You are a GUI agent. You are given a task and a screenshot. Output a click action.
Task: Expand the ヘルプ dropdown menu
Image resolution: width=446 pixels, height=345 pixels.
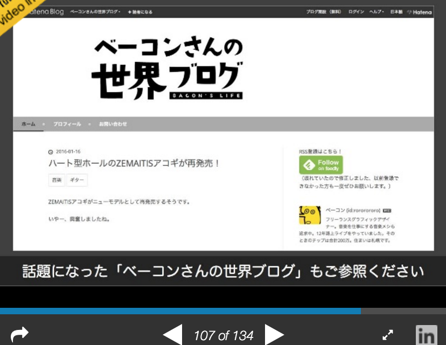click(377, 12)
